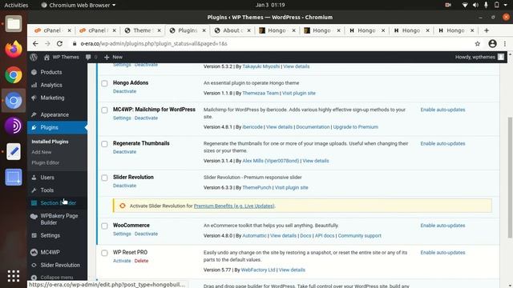
Task: Activate the WP Reset PRO plugin
Action: (122, 261)
